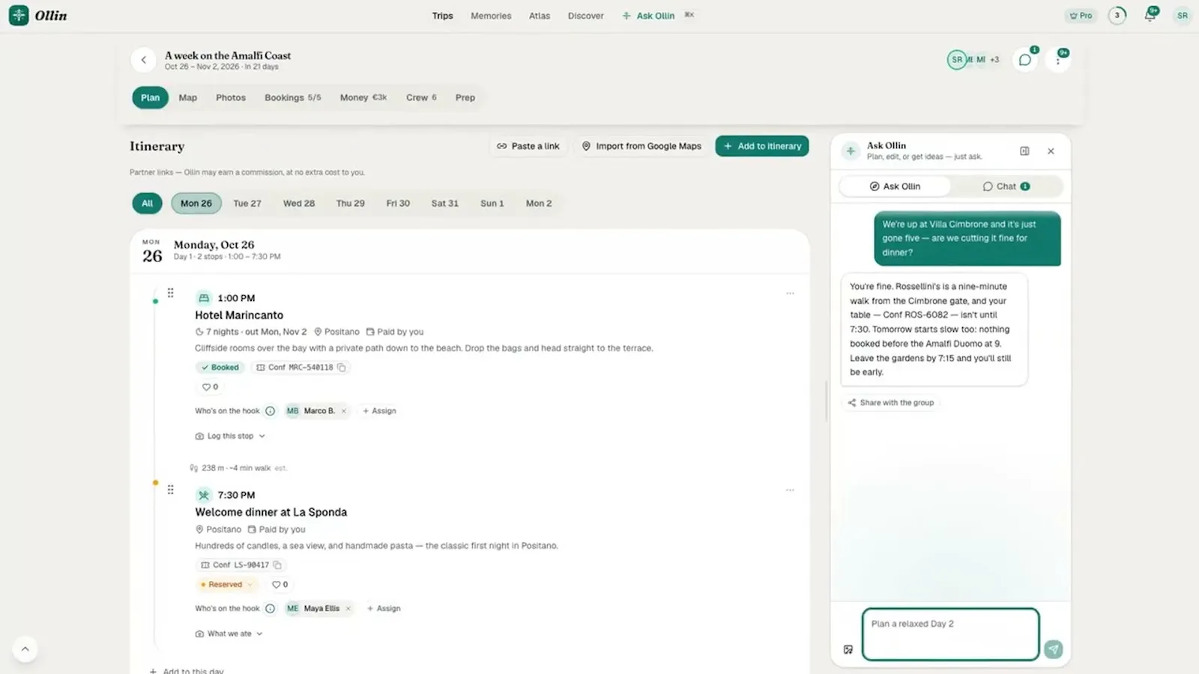Filter itinerary to Fri 30

pos(398,203)
